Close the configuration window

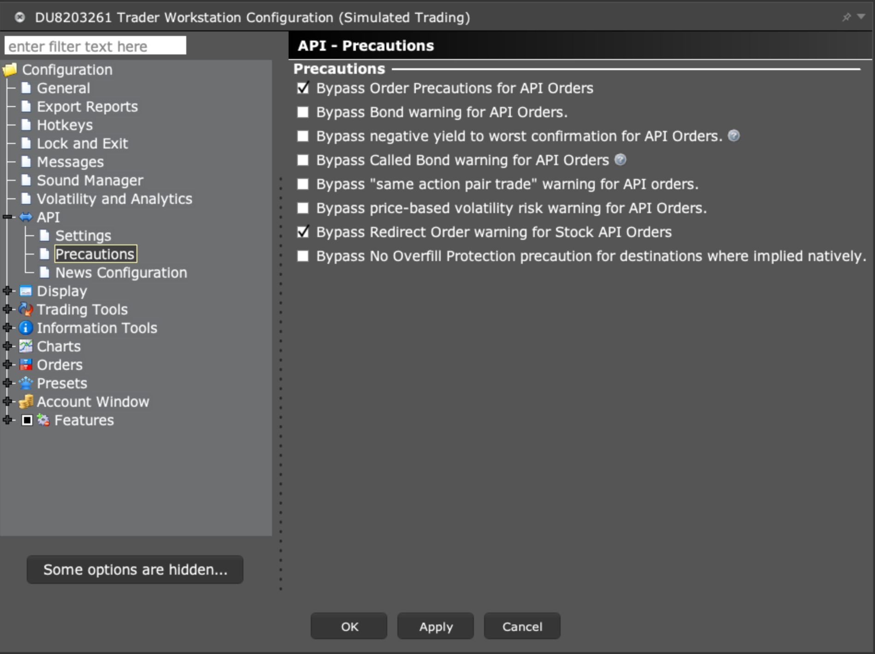19,17
